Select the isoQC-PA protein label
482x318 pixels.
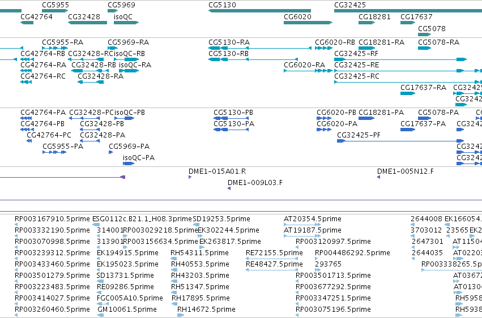tap(139, 158)
